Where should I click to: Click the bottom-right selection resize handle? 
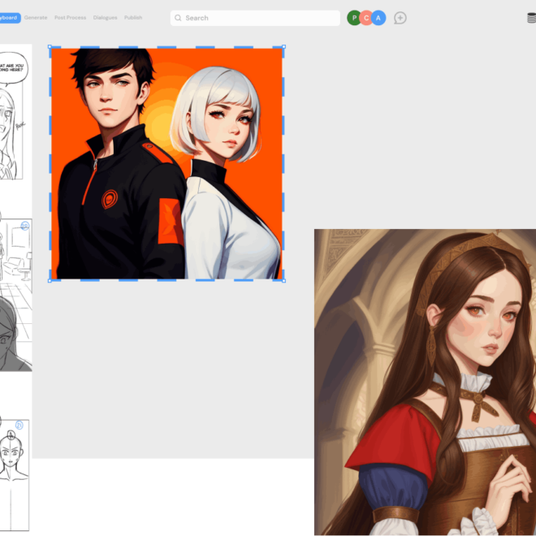pyautogui.click(x=283, y=280)
